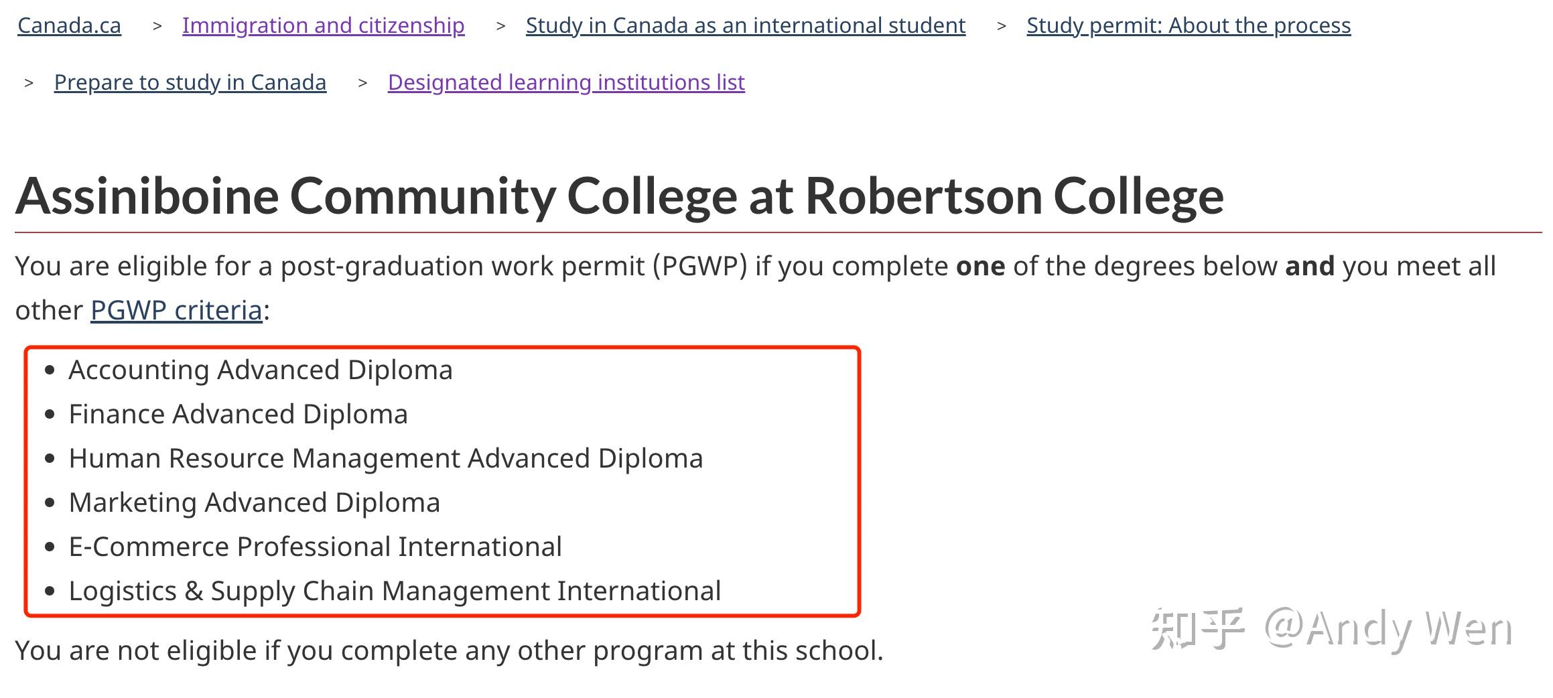This screenshot has height=698, width=1553.
Task: Click Human Resource Management Advanced Diploma
Action: click(386, 458)
